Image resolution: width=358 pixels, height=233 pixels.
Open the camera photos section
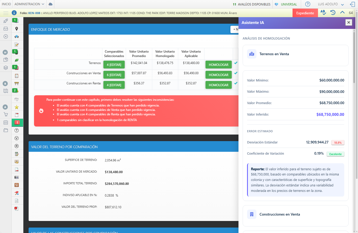click(17, 177)
